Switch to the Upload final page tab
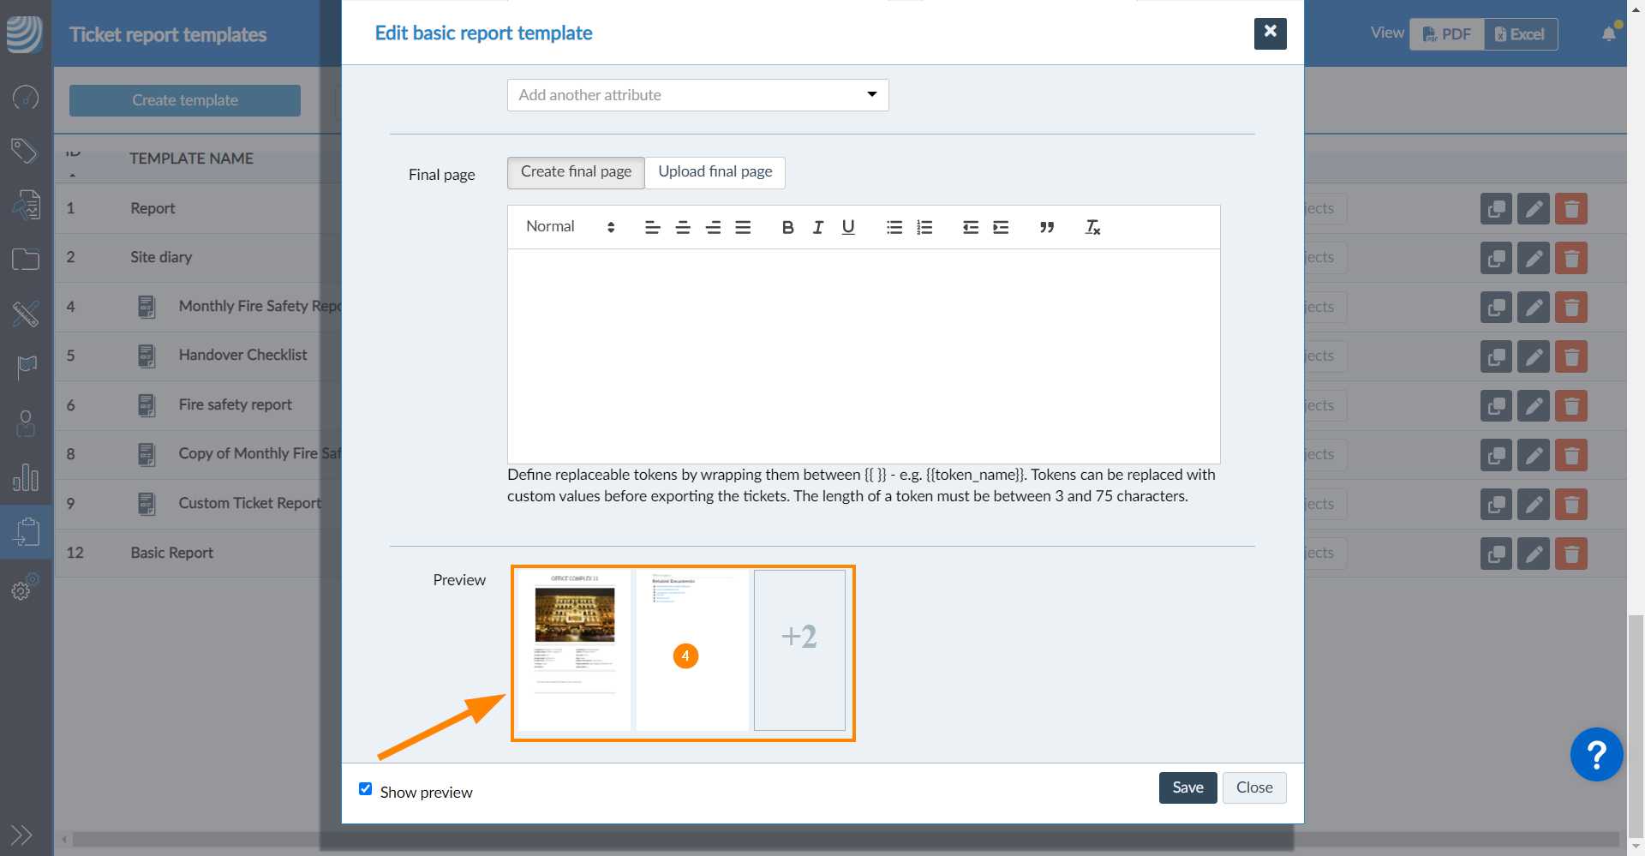Image resolution: width=1645 pixels, height=856 pixels. click(x=715, y=172)
